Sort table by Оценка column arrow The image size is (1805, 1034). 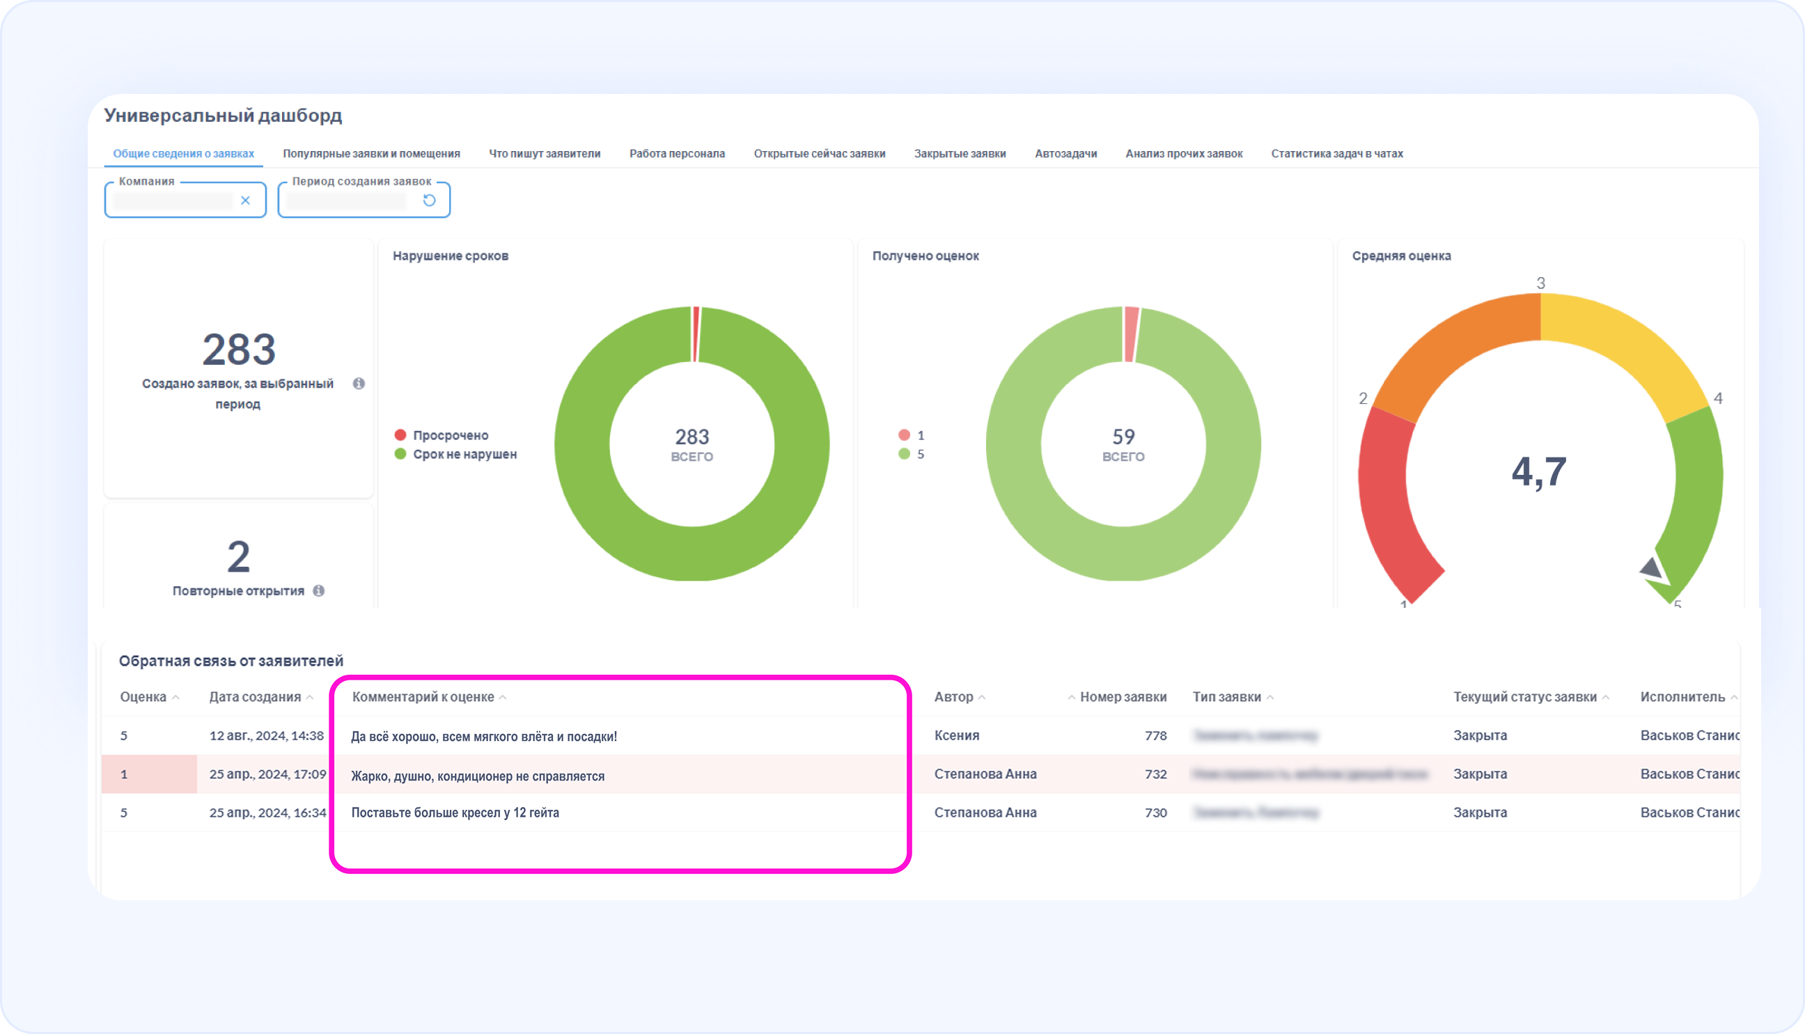point(176,698)
